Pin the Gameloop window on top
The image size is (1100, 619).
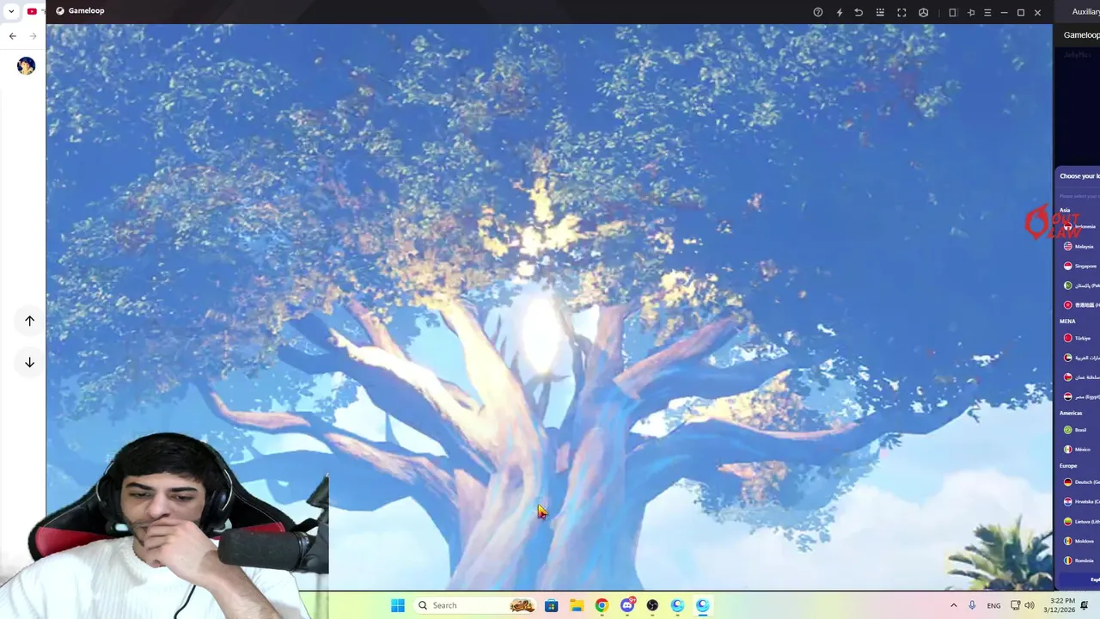pyautogui.click(x=971, y=12)
